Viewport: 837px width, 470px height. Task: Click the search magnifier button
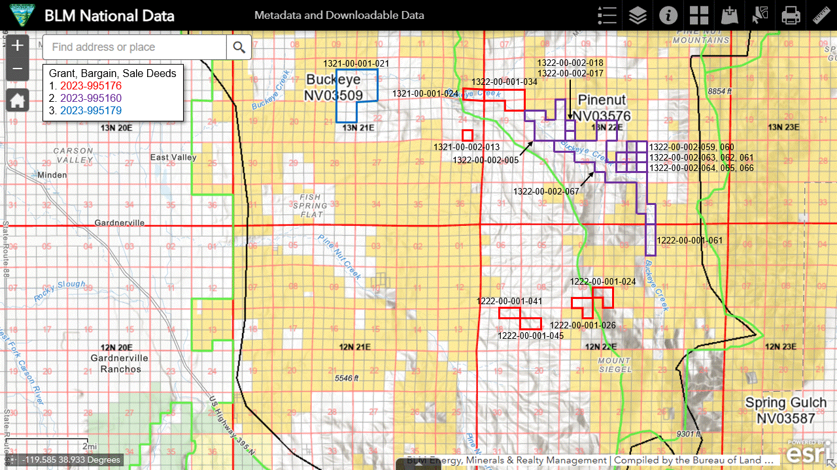[239, 47]
